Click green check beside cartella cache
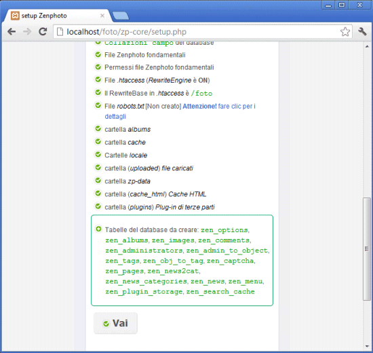Image resolution: width=373 pixels, height=353 pixels. pos(98,141)
